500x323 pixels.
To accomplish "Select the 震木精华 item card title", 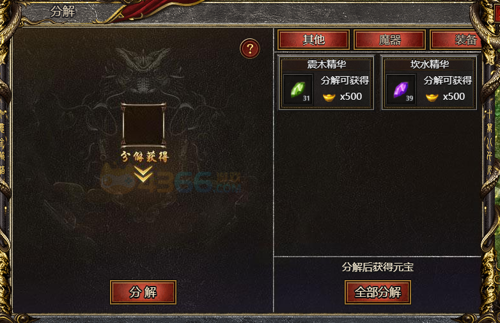I will 327,65.
